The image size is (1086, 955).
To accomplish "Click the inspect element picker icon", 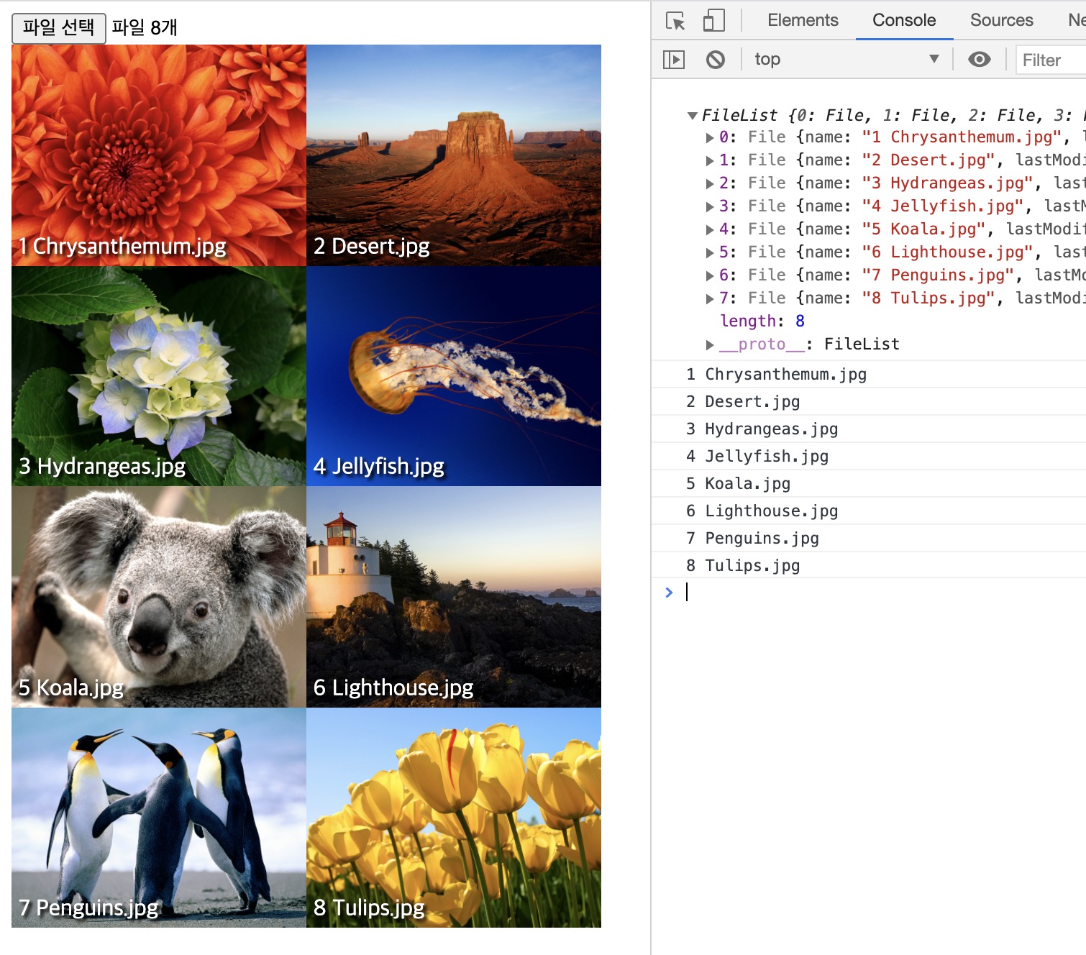I will [675, 21].
